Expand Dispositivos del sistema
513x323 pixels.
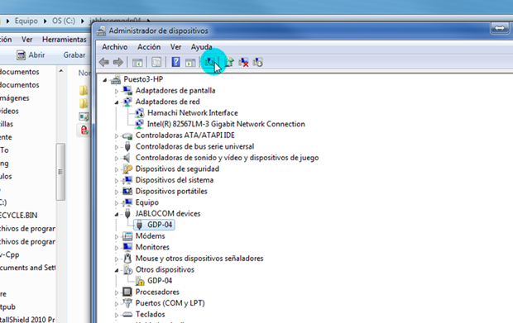point(117,181)
